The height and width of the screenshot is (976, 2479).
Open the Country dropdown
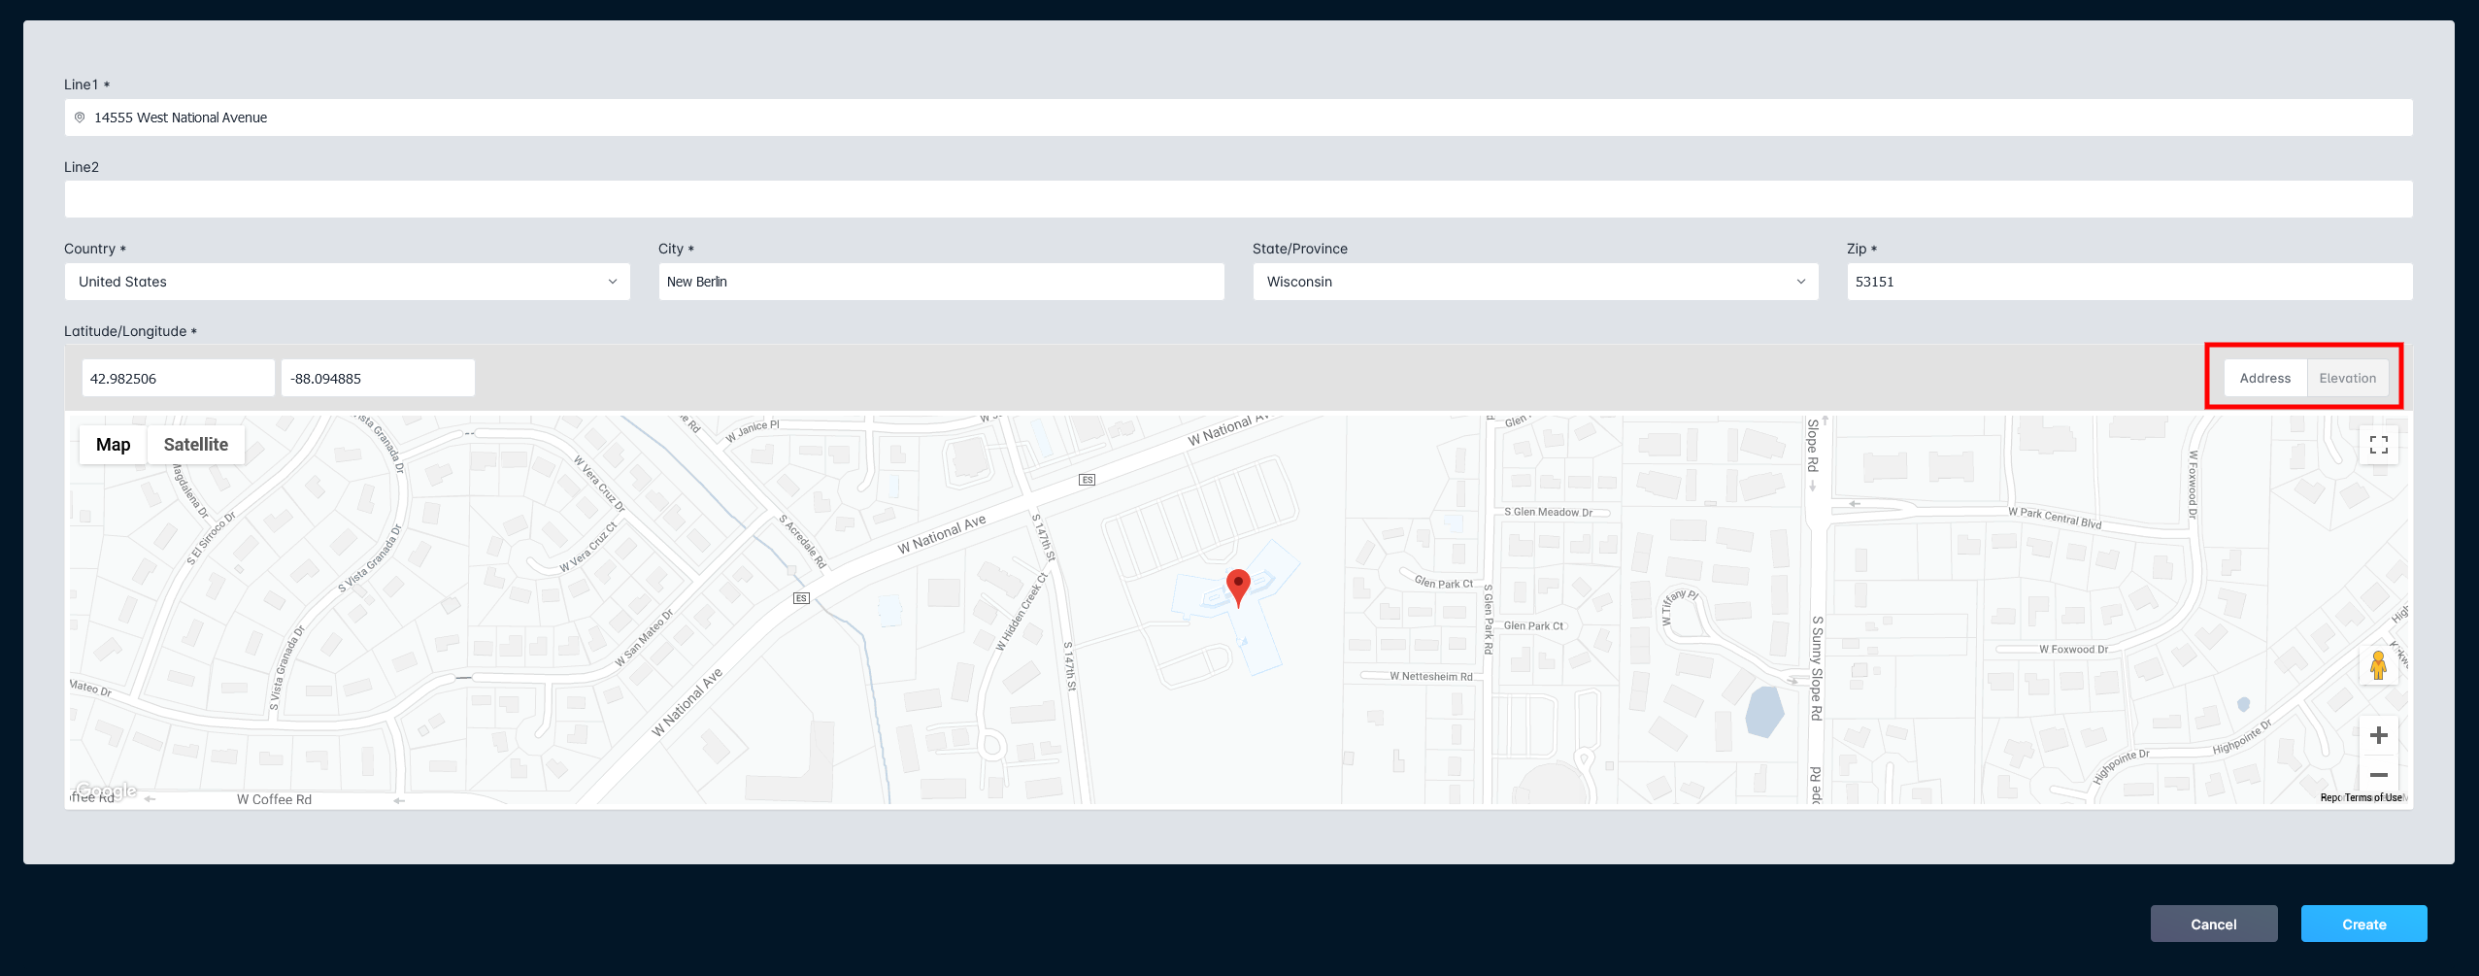pyautogui.click(x=348, y=282)
